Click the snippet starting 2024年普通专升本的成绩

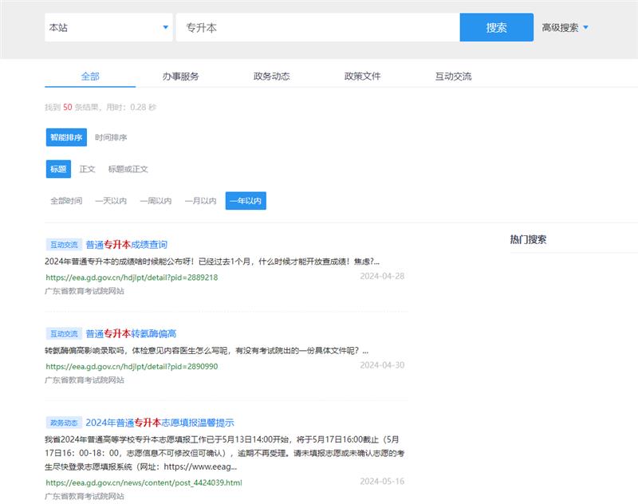212,262
